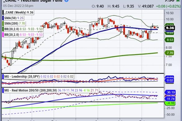Toggle the SMA(50) 9.25 legend entry
This screenshot has height=121, width=182.
(13, 18)
